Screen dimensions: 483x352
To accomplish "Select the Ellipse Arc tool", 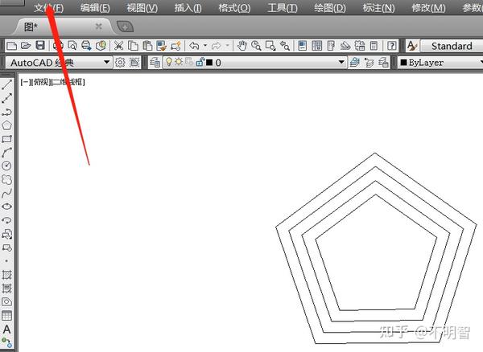I will [6, 220].
